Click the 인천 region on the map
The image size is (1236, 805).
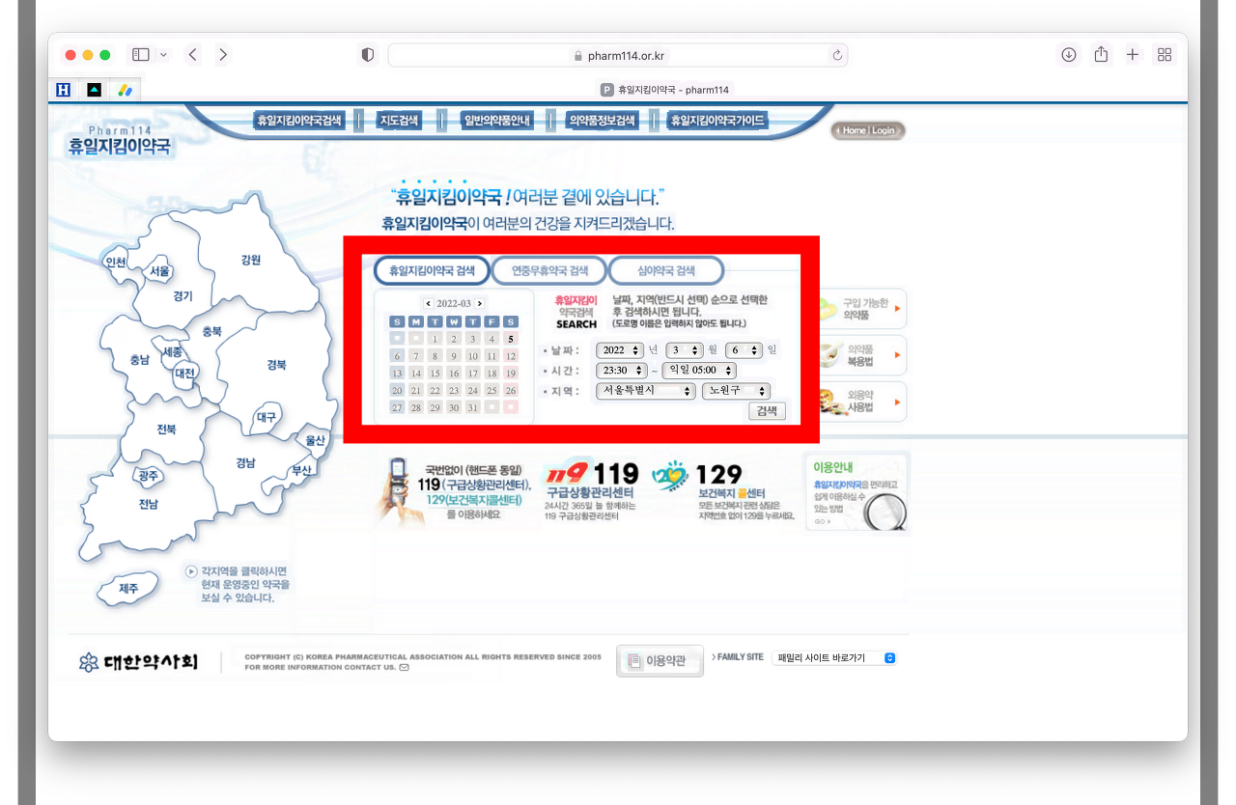click(x=115, y=263)
